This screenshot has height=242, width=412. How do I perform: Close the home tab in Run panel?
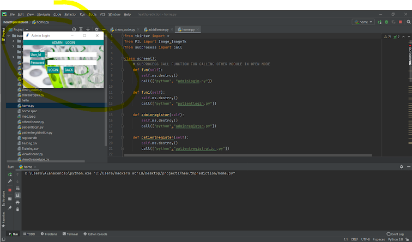[x=35, y=167]
